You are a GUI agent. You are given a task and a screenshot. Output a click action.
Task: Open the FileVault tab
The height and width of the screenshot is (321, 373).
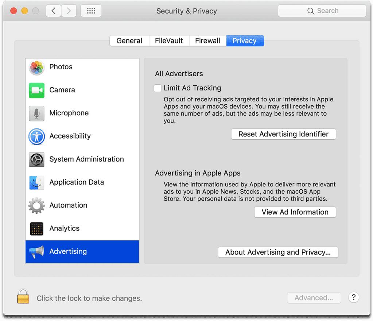click(169, 41)
